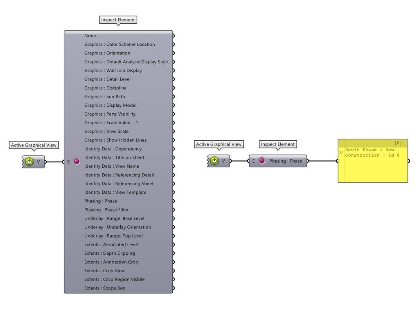Click the Active Graphical View name tag
419x314 pixels.
pos(34,145)
